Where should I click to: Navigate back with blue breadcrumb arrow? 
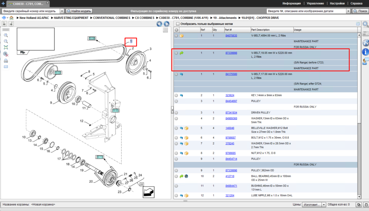pos(4,18)
